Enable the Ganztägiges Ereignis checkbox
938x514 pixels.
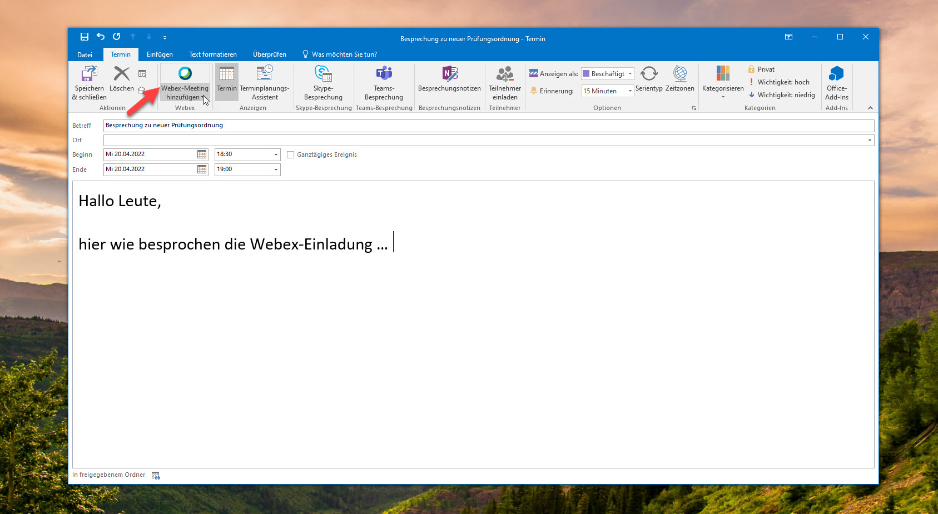290,155
